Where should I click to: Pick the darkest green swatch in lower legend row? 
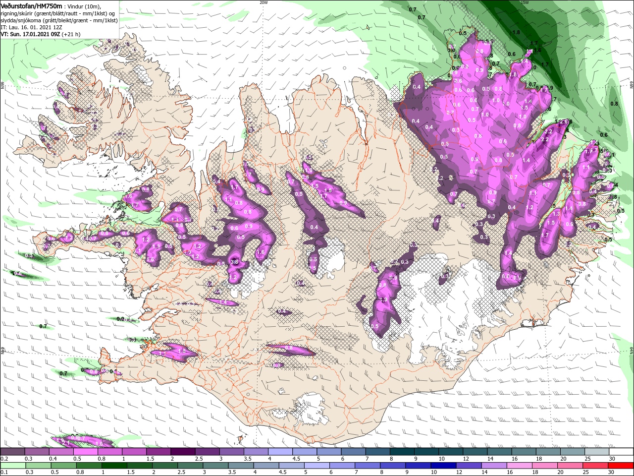click(x=114, y=465)
